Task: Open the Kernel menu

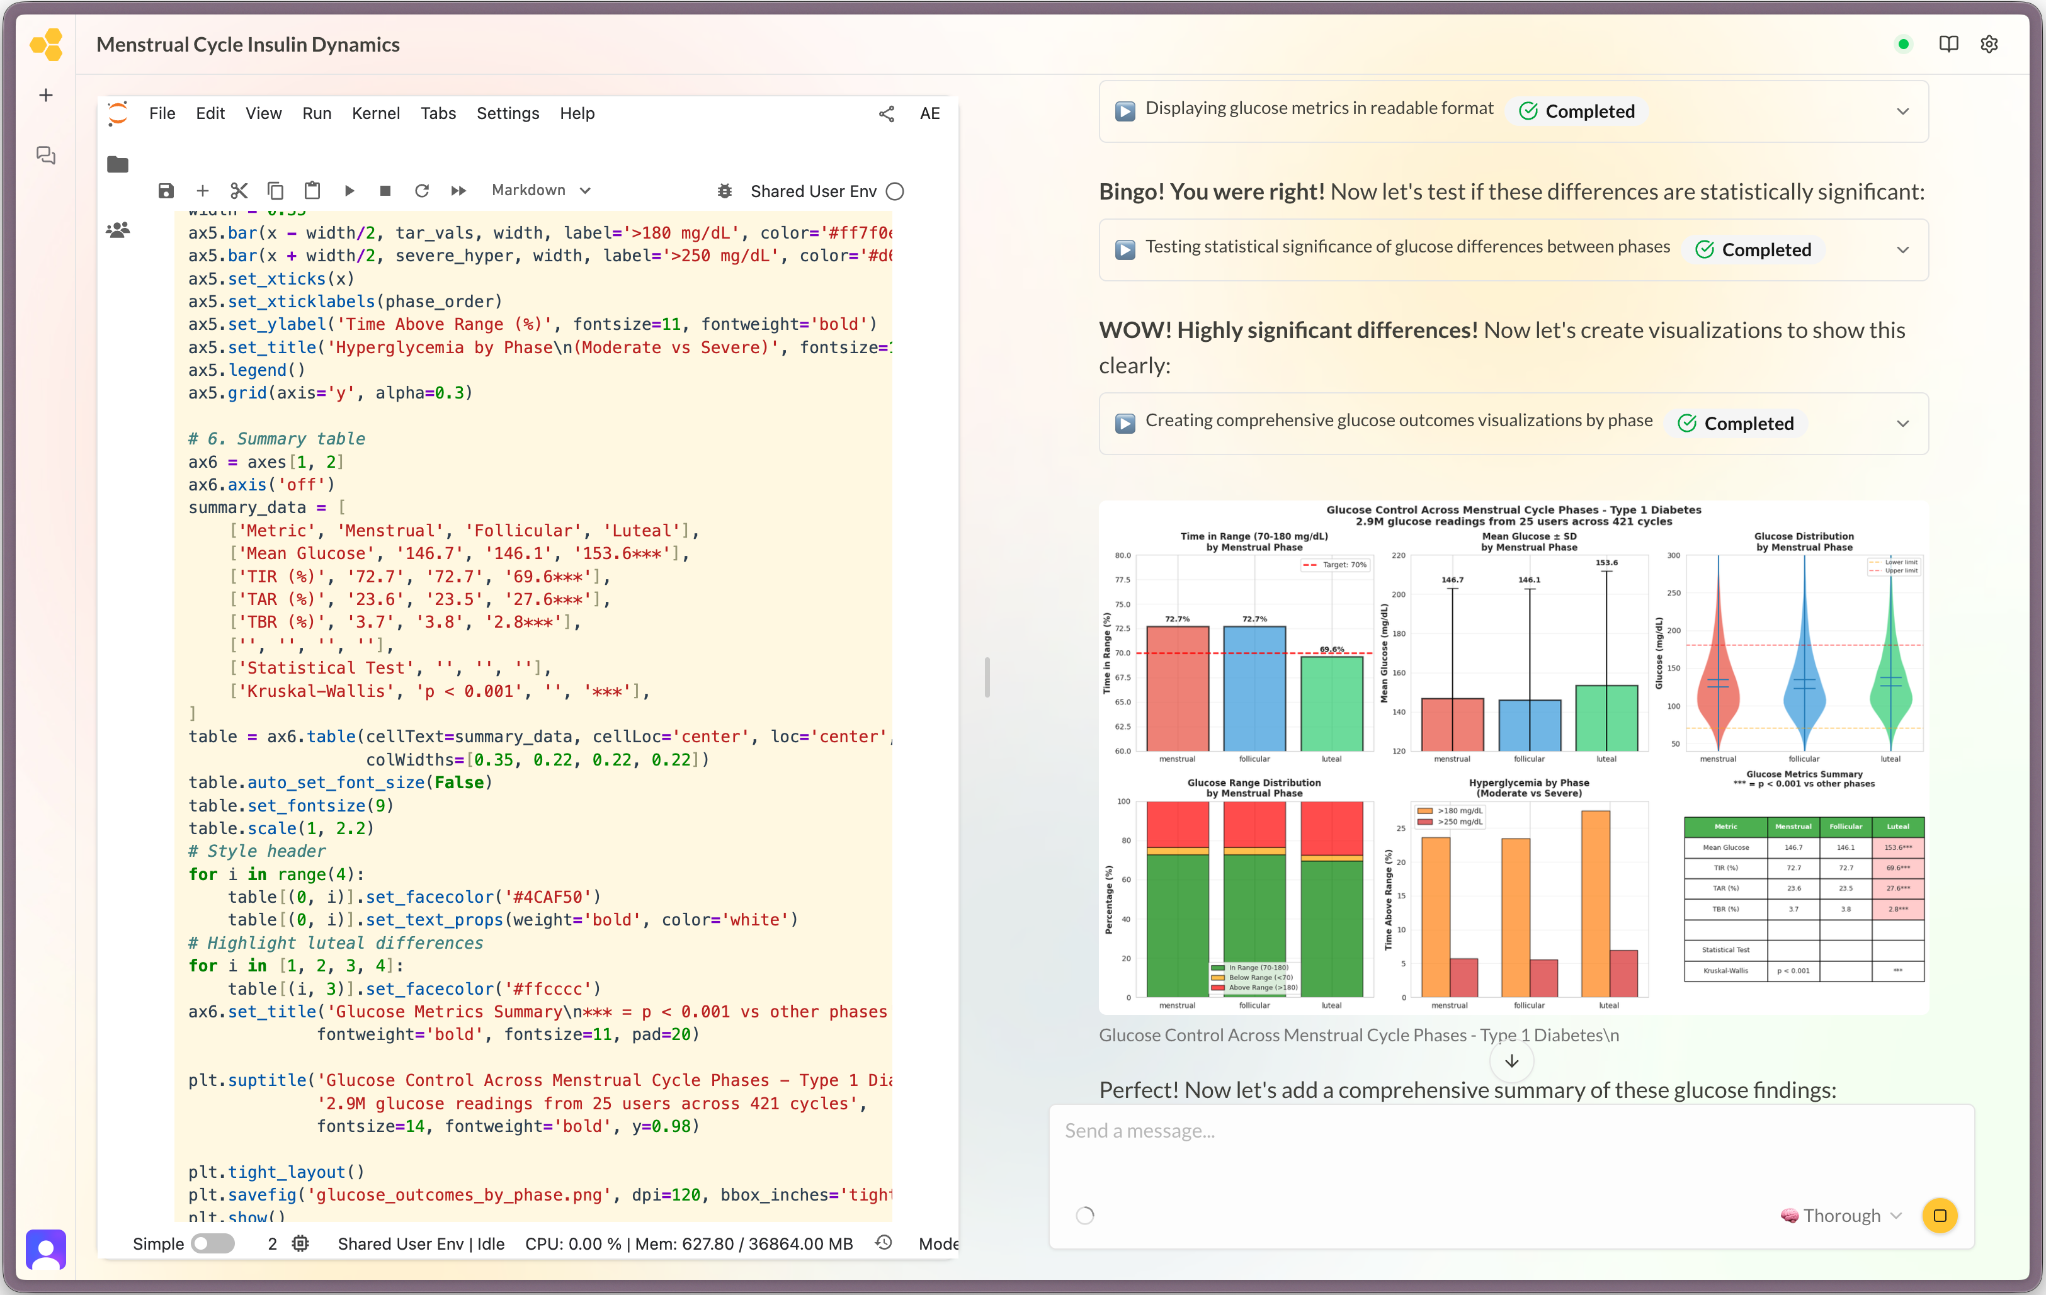Action: [x=375, y=113]
